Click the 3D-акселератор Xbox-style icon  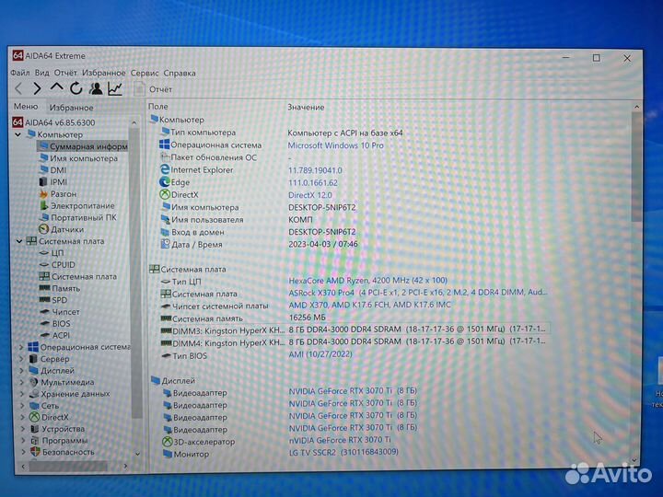click(x=168, y=441)
